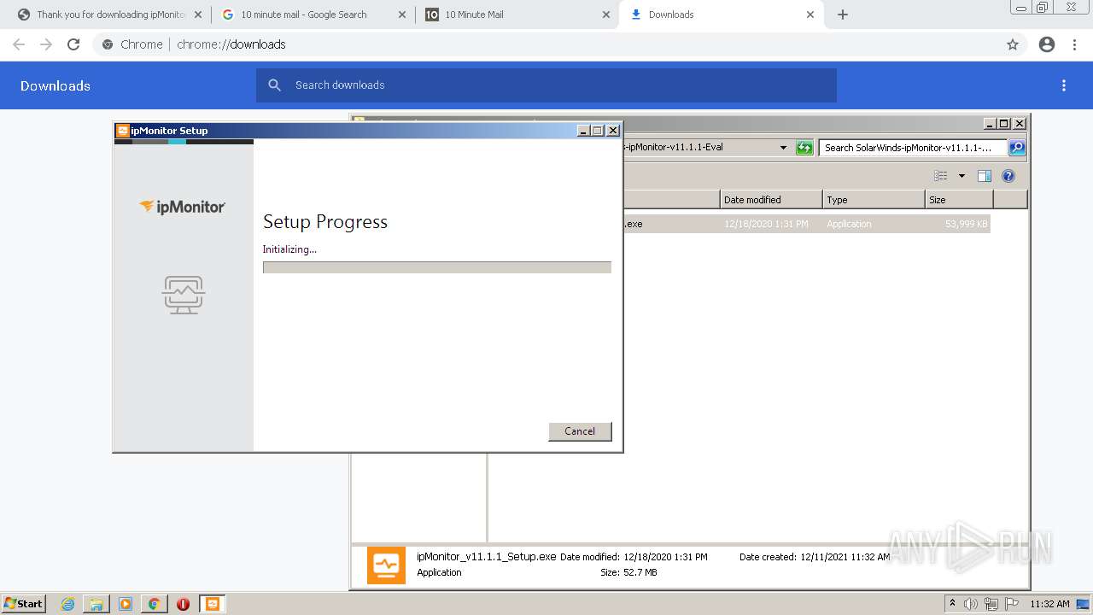Show hidden system tray icons

(x=953, y=604)
